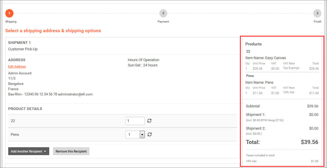Focus quantity field for item 22
Viewport: 327px width, 168px height.
tap(135, 121)
